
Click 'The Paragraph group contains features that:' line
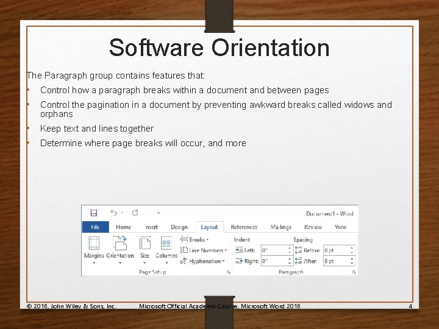point(116,76)
